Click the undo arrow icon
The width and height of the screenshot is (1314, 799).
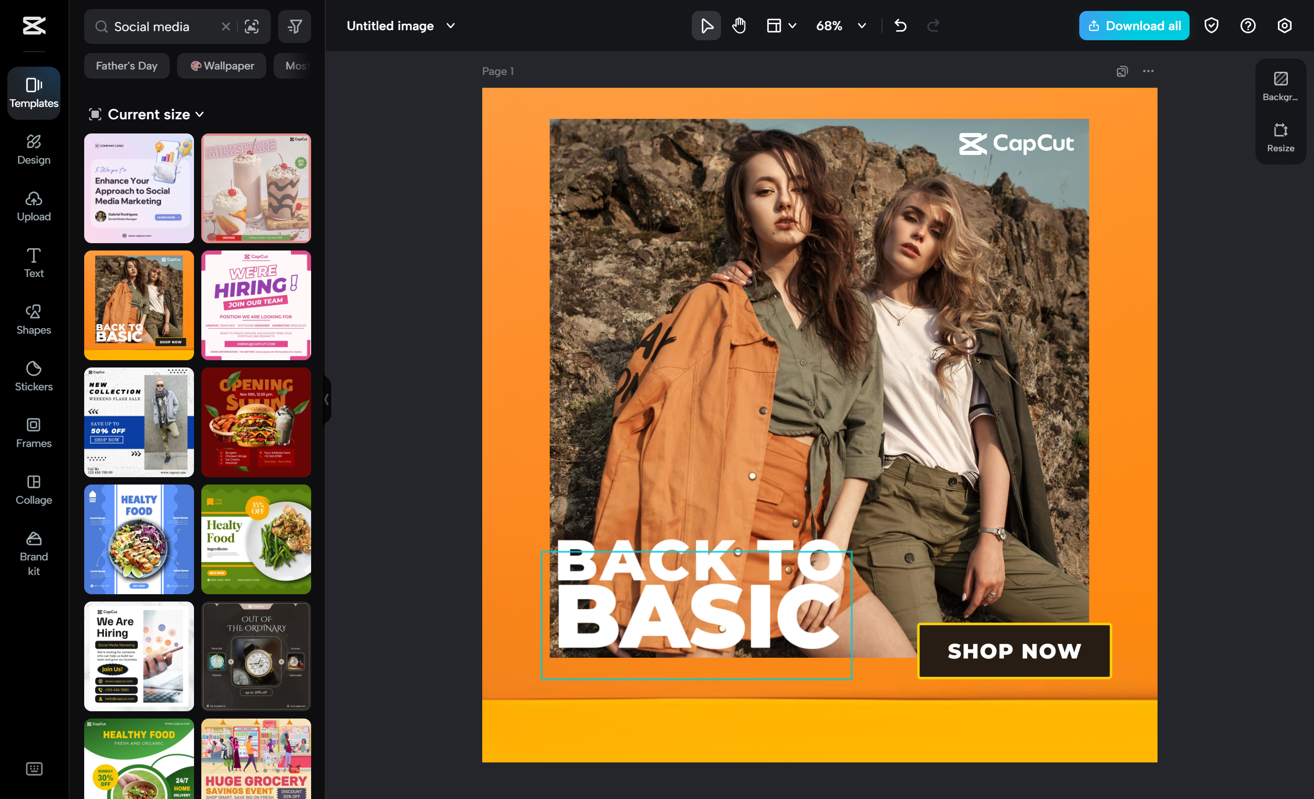point(900,26)
